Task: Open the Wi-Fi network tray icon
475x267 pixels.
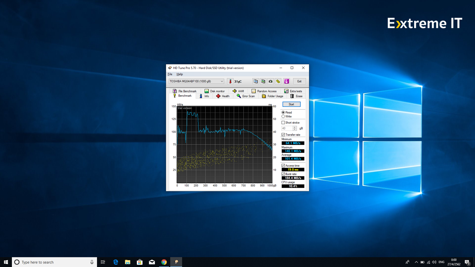Action: tap(428, 262)
